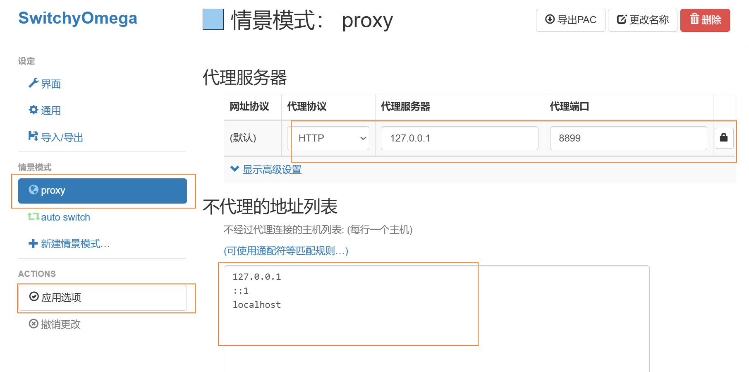The height and width of the screenshot is (372, 749).
Task: Click the proxy port field 8899
Action: (x=628, y=138)
